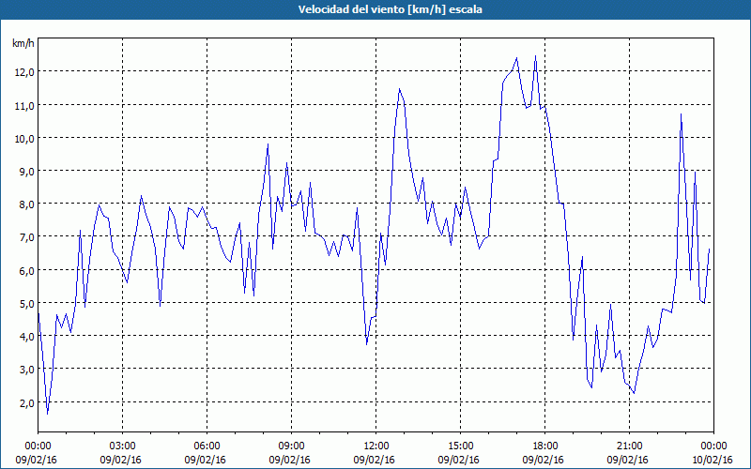Click the 12,0 y-axis value

pyautogui.click(x=24, y=72)
